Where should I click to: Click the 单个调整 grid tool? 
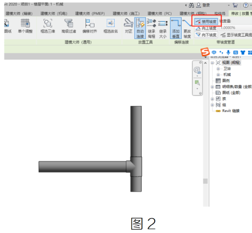(25, 26)
